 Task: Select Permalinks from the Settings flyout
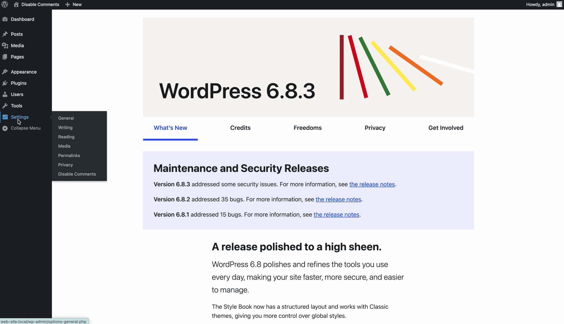[x=69, y=156]
